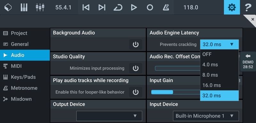The image size is (256, 123).
Task: Click the DEMO 28:52 timer button
Action: point(248,61)
